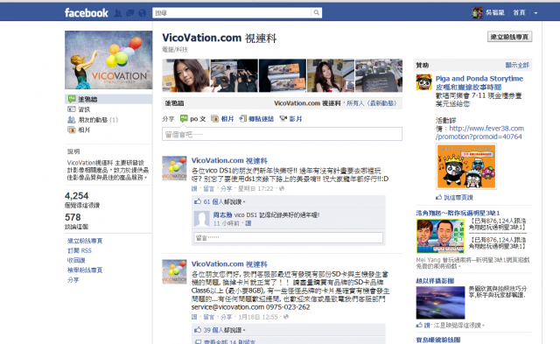Click the thumbs-up icon beside 39 likes
Viewport: 560px width, 344px height.
(198, 330)
